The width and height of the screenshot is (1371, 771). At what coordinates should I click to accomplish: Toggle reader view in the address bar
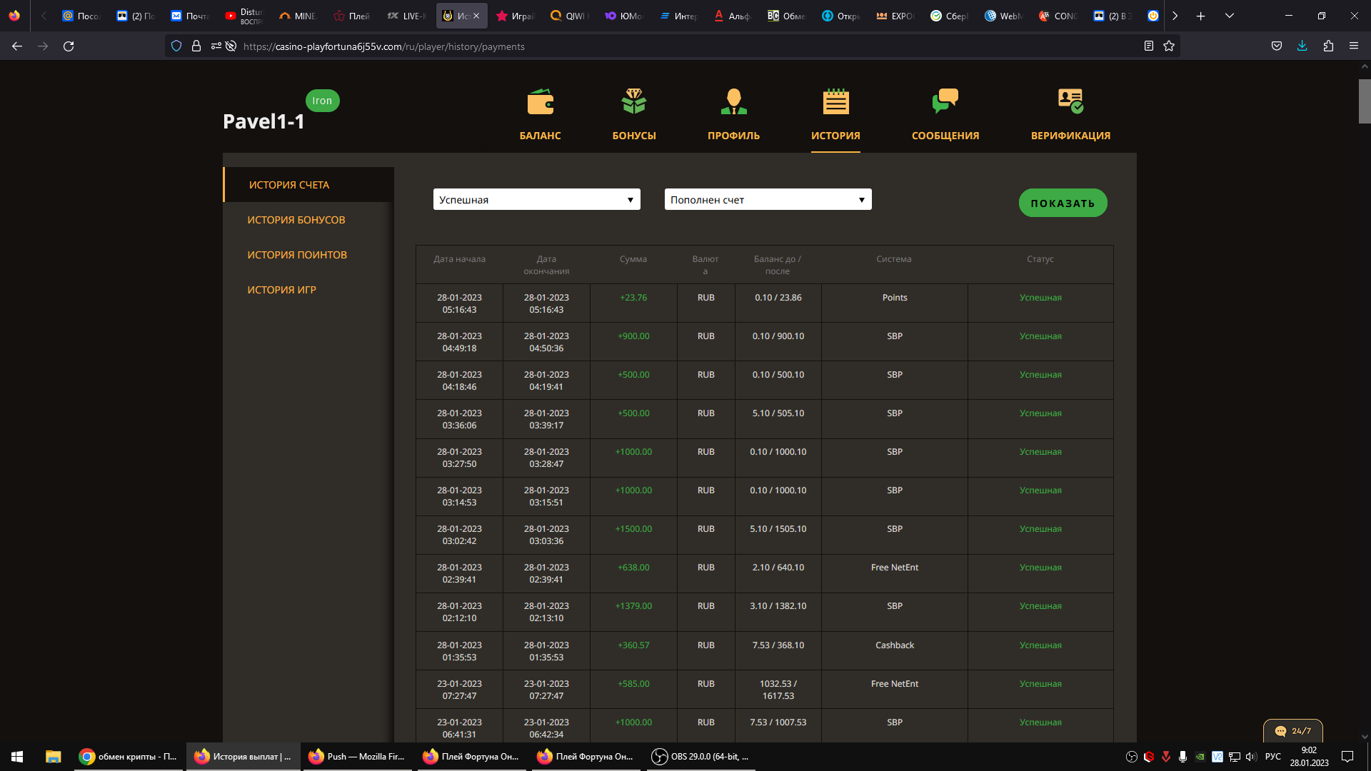pyautogui.click(x=1148, y=46)
